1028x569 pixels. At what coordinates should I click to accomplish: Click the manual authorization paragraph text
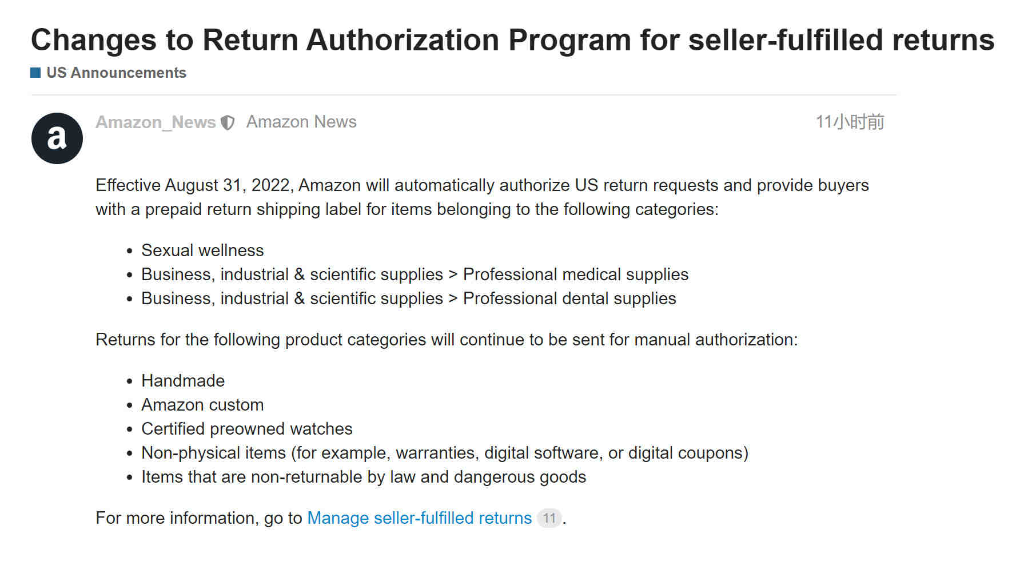point(447,340)
